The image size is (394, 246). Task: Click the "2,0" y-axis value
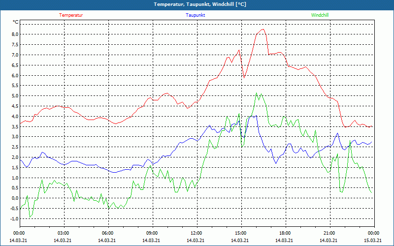click(x=16, y=157)
